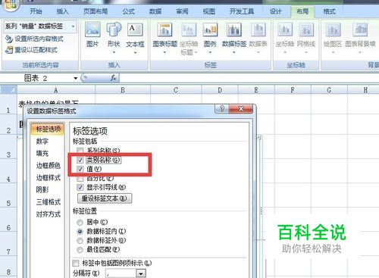This screenshot has height=278, width=379.
Task: Select Alignment (对齐方式) in sidebar
Action: 48,214
